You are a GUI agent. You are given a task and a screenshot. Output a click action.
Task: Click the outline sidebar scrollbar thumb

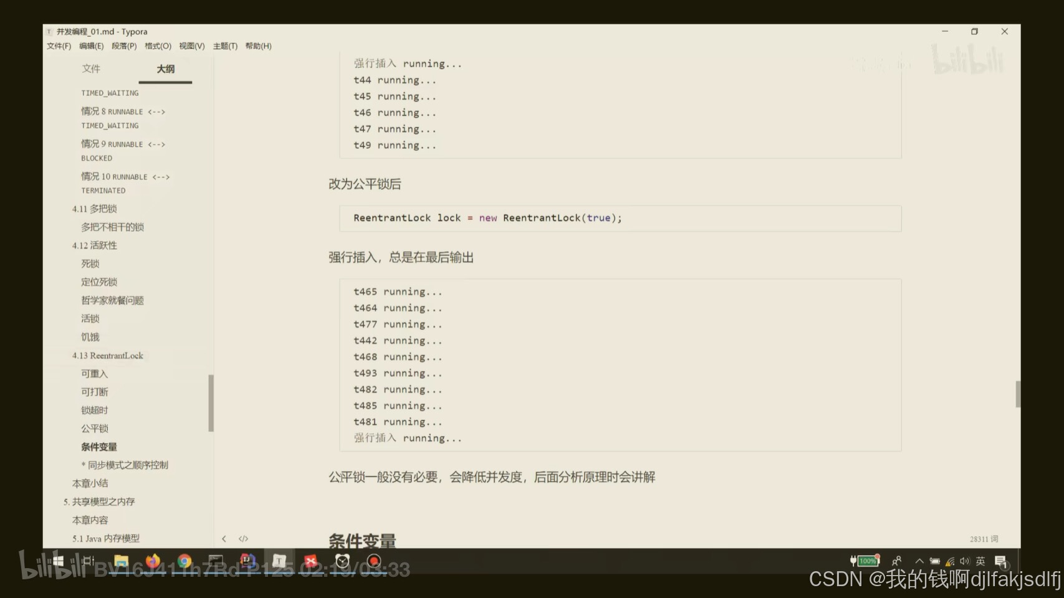[211, 403]
